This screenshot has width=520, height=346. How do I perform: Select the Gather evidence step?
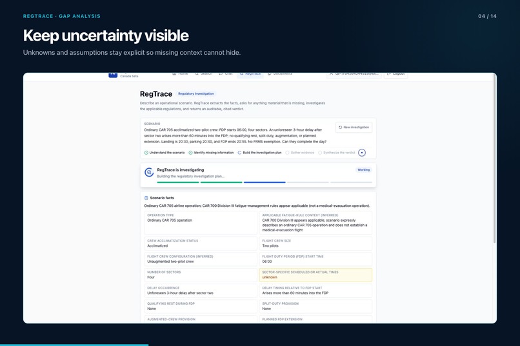click(x=300, y=153)
